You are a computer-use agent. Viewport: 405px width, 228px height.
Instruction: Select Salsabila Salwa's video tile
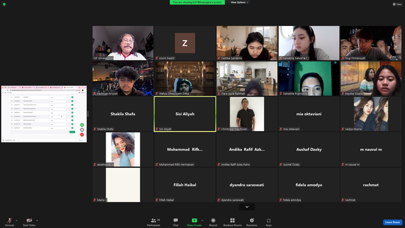(309, 43)
